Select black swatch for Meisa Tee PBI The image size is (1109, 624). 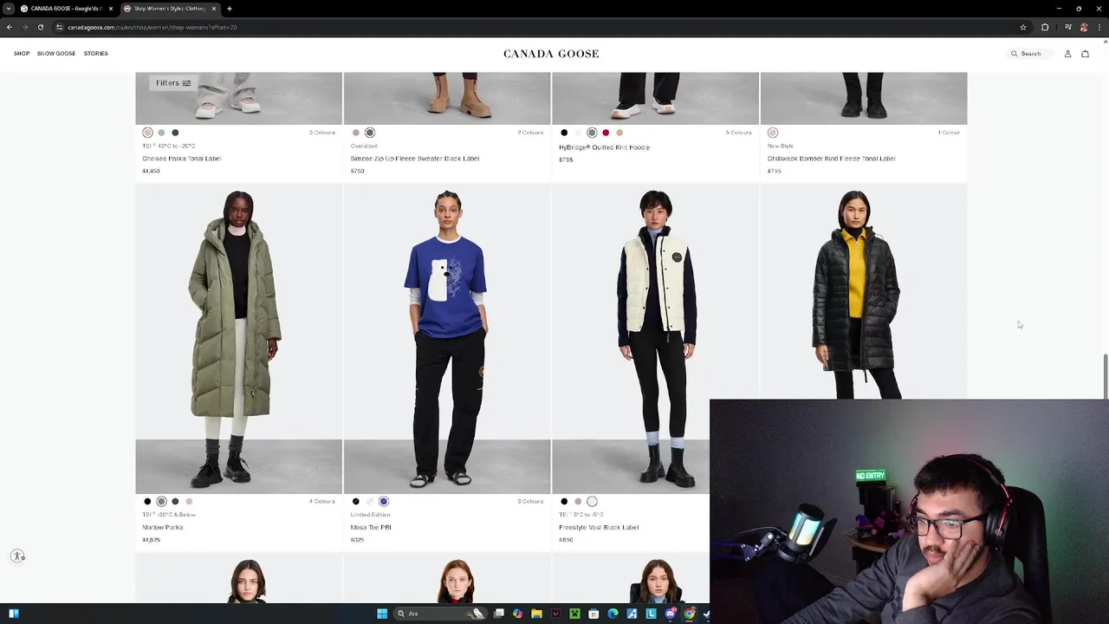[356, 501]
